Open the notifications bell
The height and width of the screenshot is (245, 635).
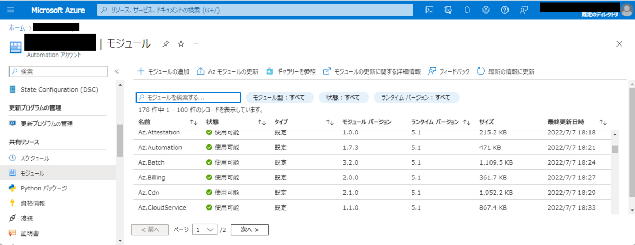[467, 10]
